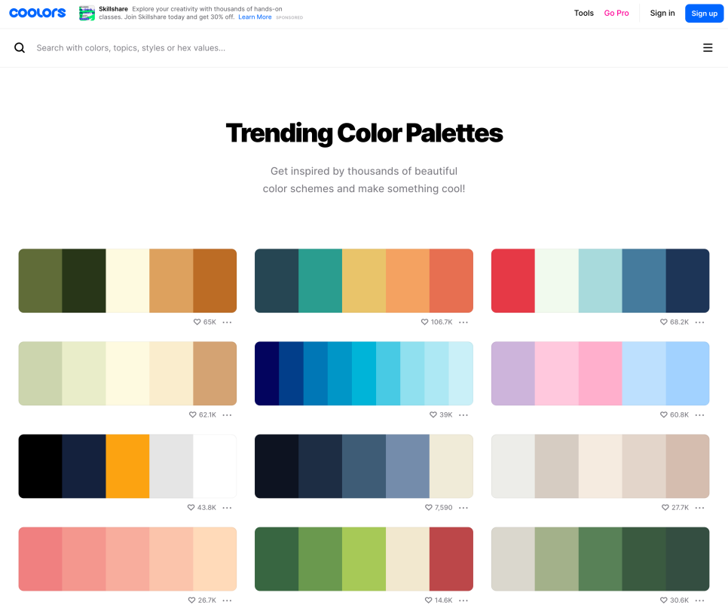The image size is (728, 608).
Task: Click the heart icon beside 7,590
Action: (429, 508)
